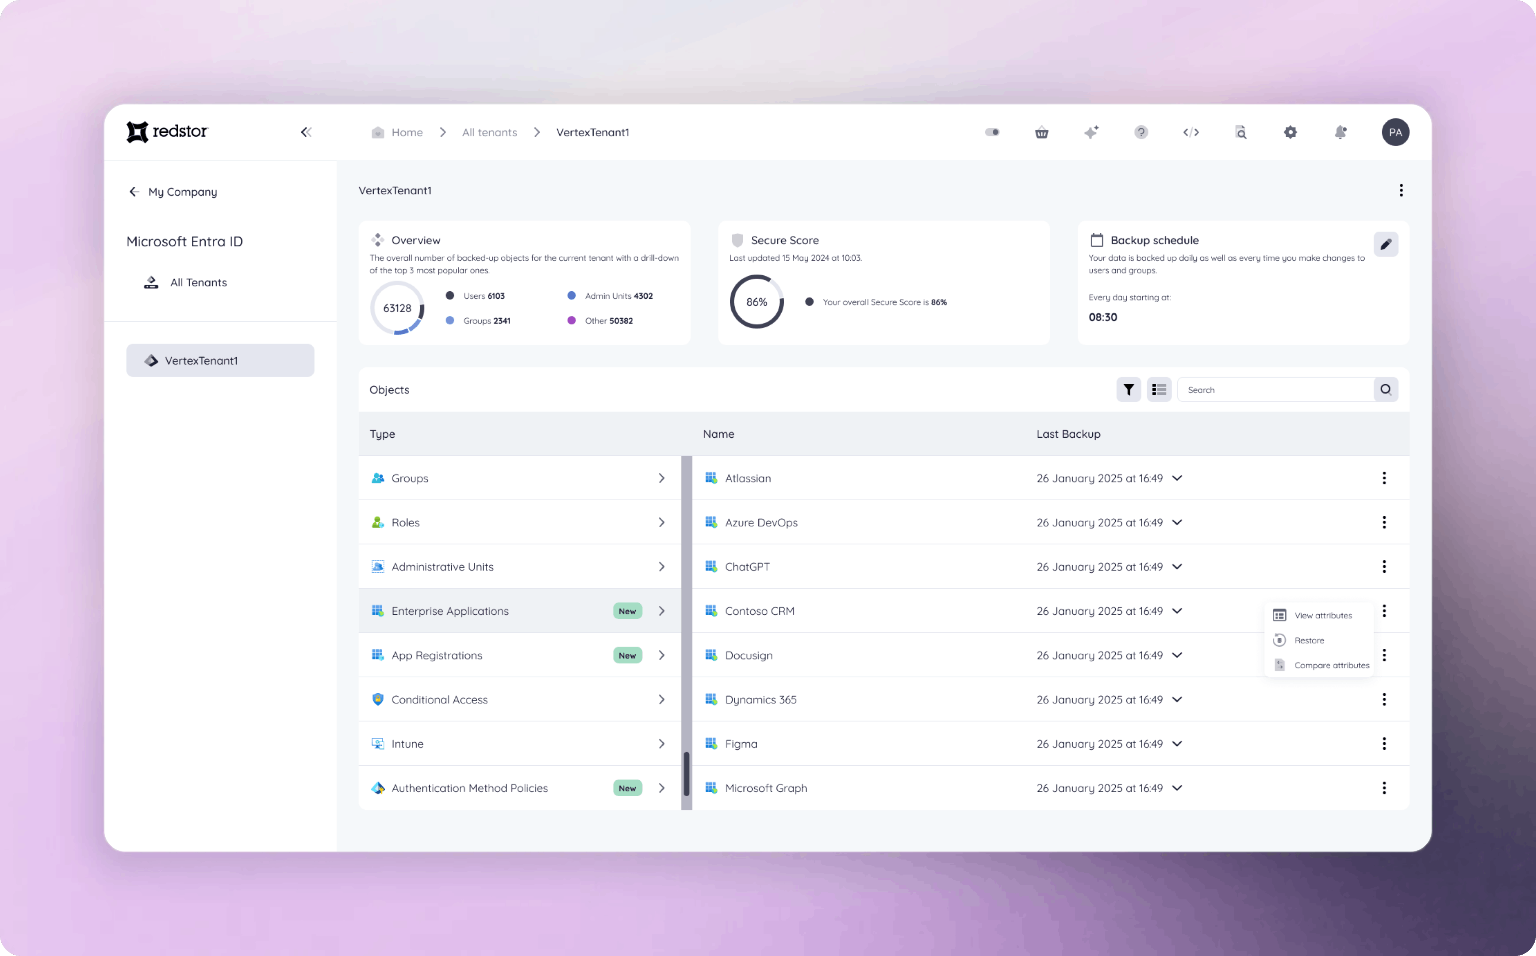
Task: Open Azure DevOps row kebab menu
Action: [x=1384, y=522]
